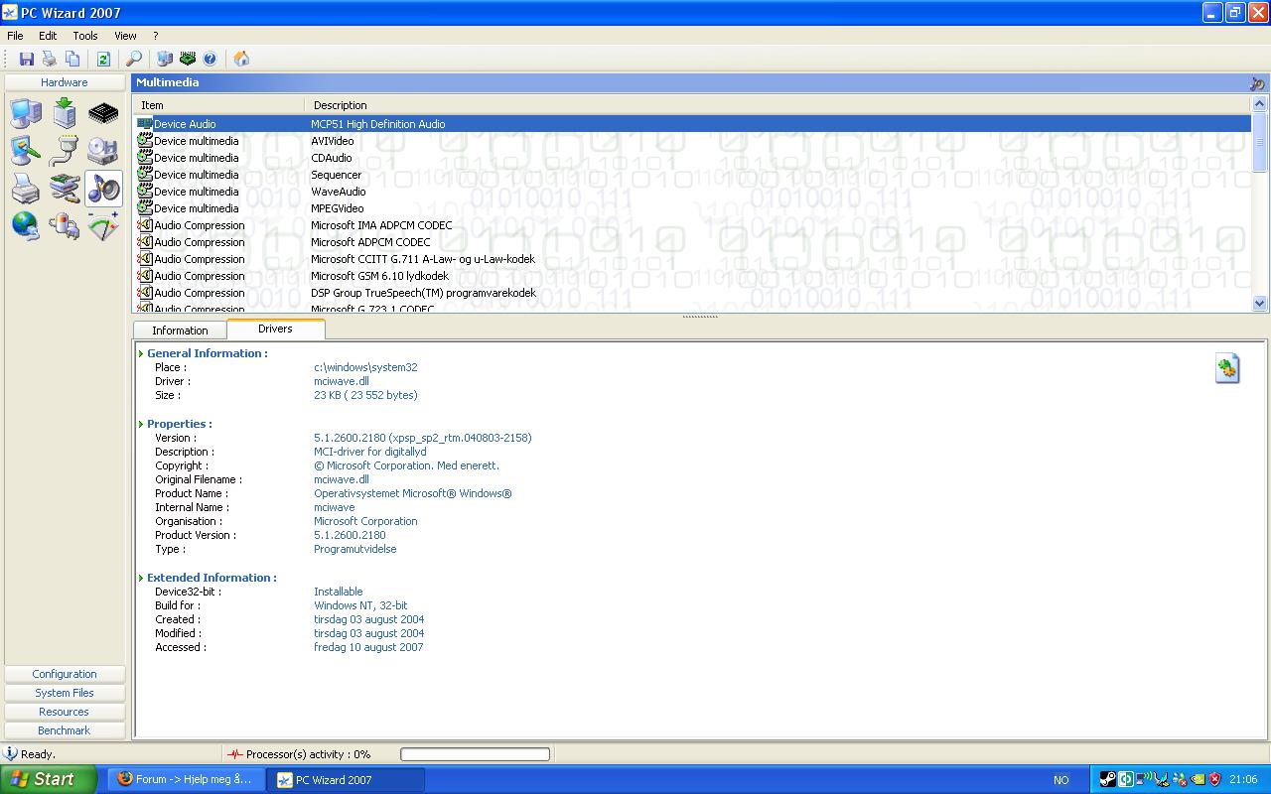1271x794 pixels.
Task: Open the Network globe hardware category
Action: (25, 225)
